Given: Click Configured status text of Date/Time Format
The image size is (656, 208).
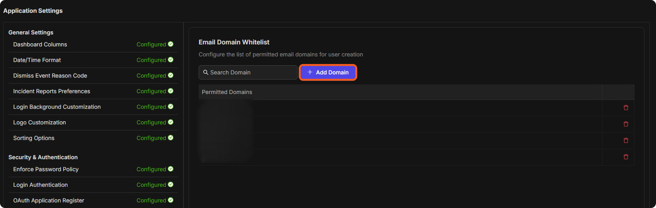Looking at the screenshot, I should tap(151, 60).
